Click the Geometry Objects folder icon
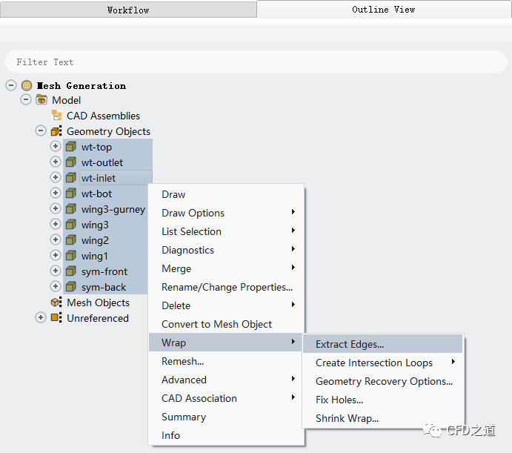This screenshot has height=453, width=512. 56,131
